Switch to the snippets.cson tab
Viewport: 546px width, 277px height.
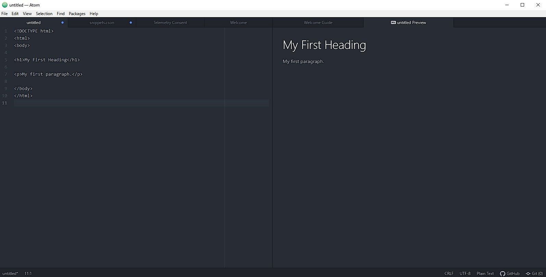[102, 23]
